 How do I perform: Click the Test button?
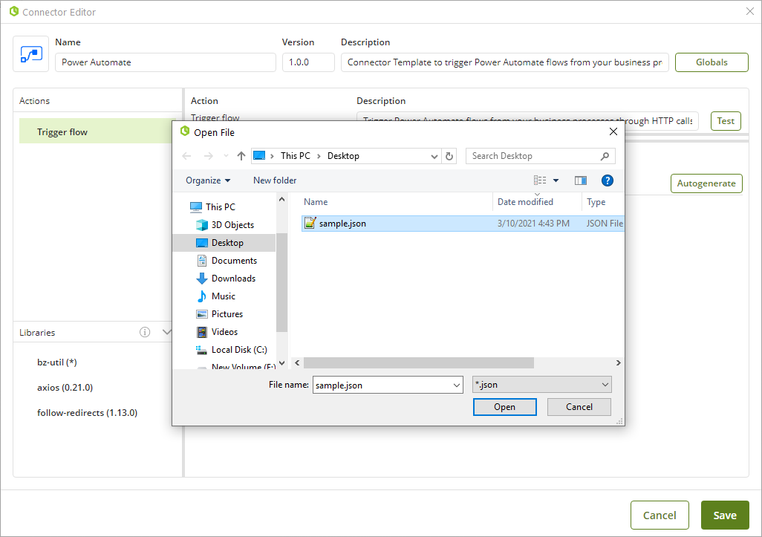pos(726,121)
